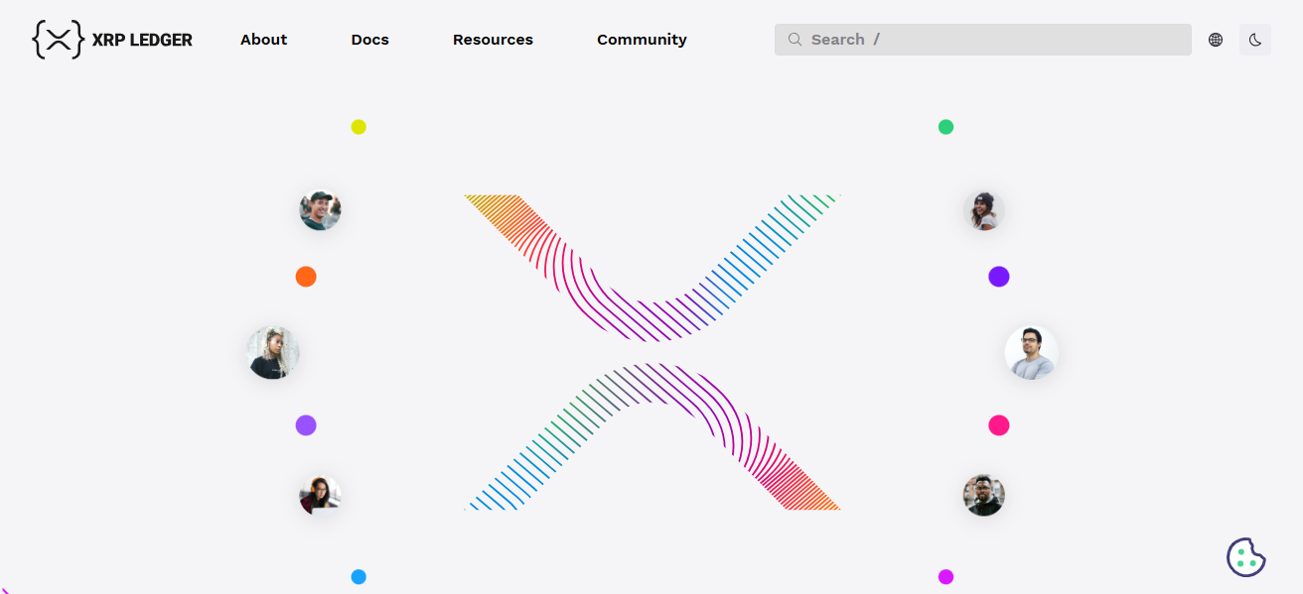
Task: Click the green dot at upper right
Action: coord(945,127)
